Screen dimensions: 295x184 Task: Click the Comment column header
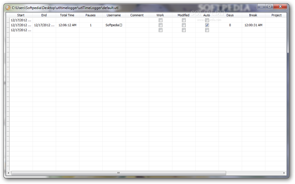[137, 15]
